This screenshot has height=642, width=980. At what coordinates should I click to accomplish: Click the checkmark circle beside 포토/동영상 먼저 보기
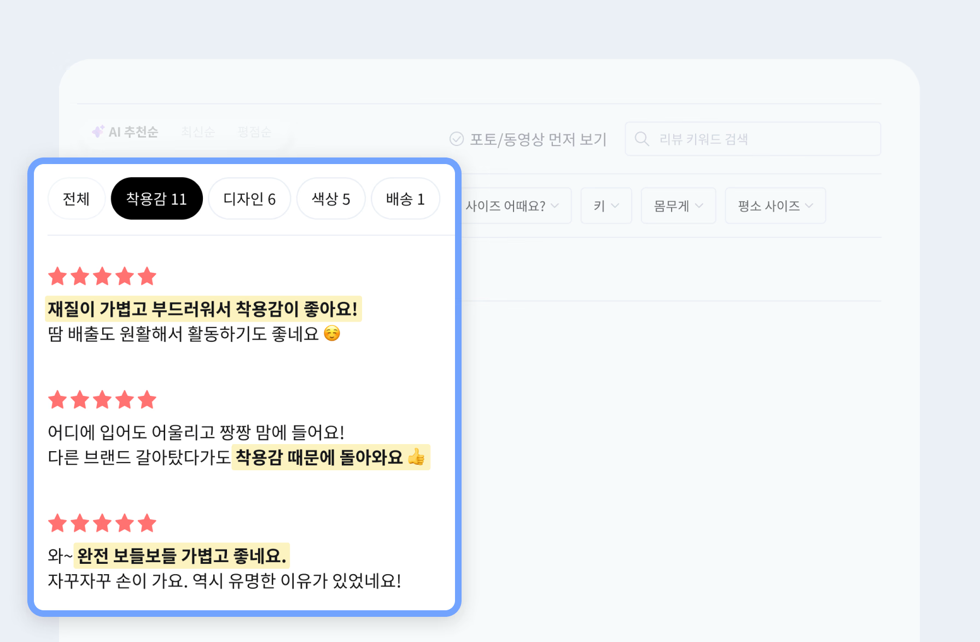pos(457,139)
